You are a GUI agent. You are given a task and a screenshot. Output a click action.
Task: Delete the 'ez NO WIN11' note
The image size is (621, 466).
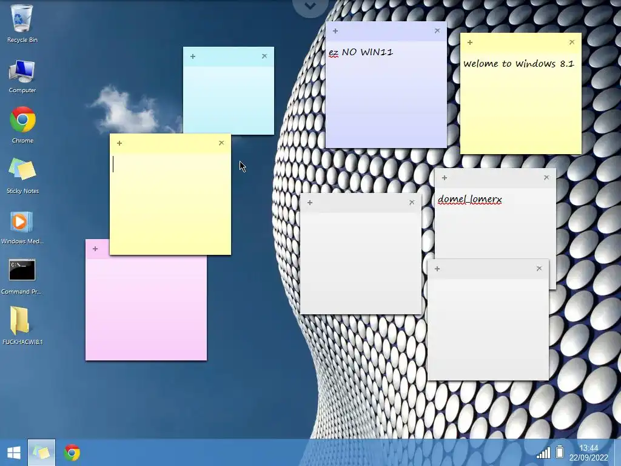tap(437, 30)
